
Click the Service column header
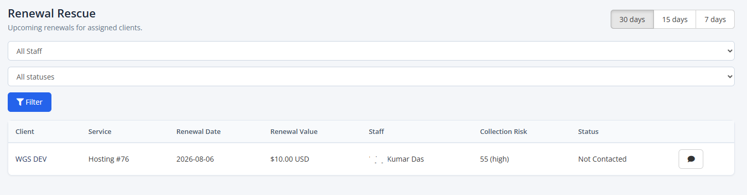point(100,131)
